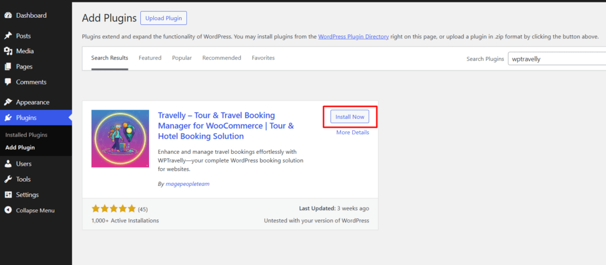Viewport: 606px width, 265px height.
Task: Click the Plugins plug icon
Action: (x=8, y=118)
